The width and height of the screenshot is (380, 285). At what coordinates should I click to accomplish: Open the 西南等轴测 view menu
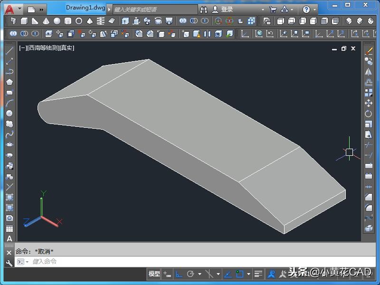point(43,48)
